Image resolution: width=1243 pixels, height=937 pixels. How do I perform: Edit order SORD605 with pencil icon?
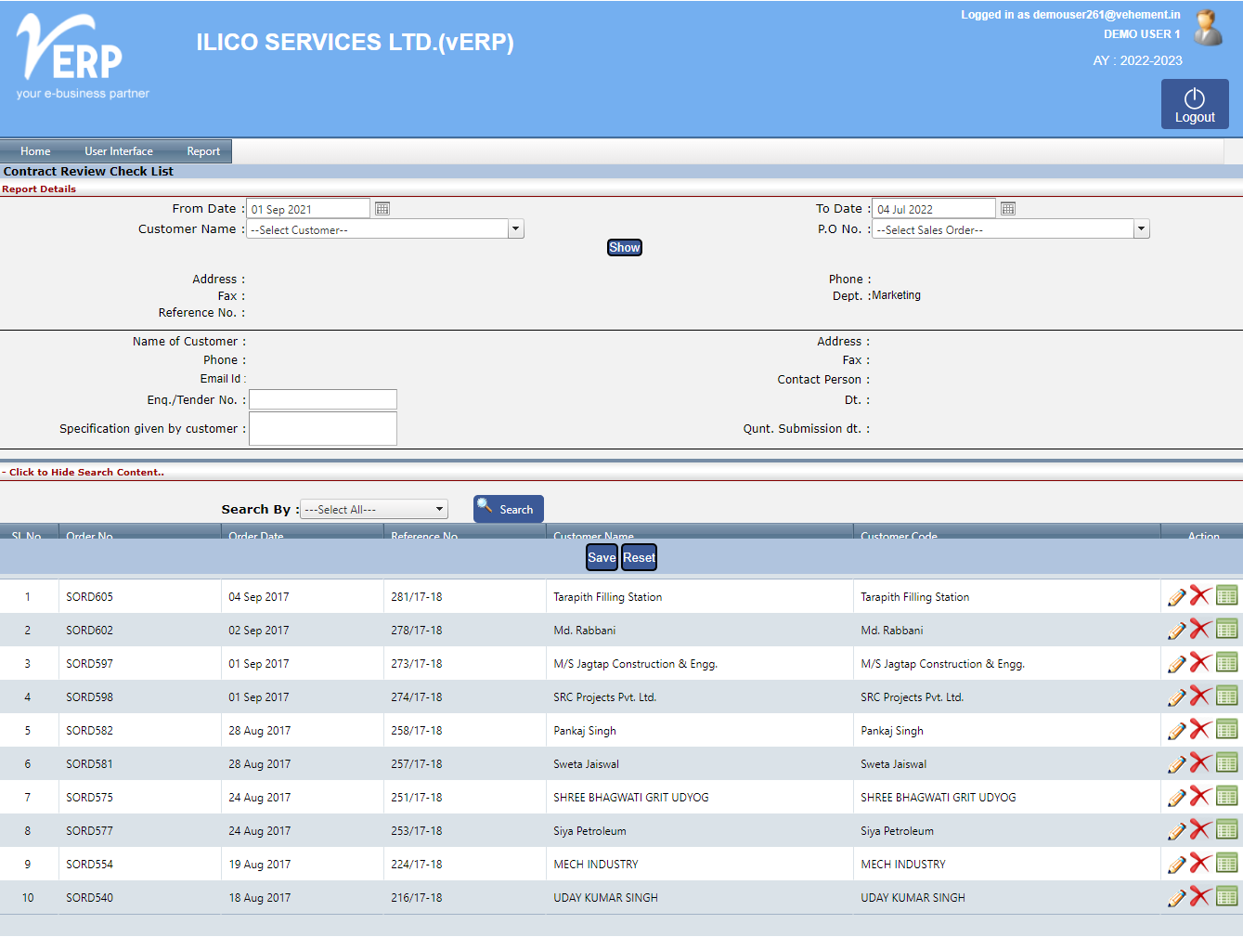point(1177,597)
